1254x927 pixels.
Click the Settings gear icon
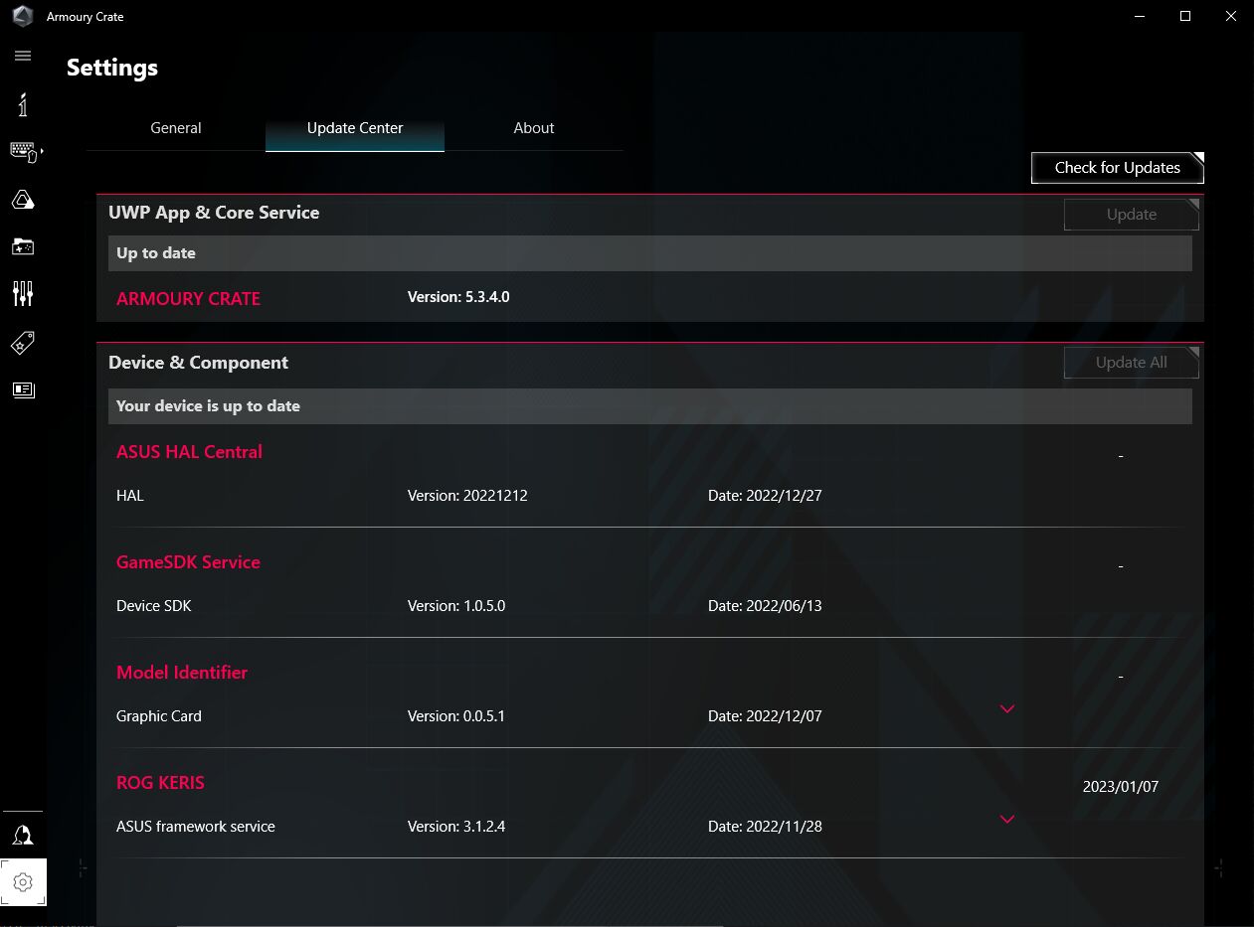[23, 882]
